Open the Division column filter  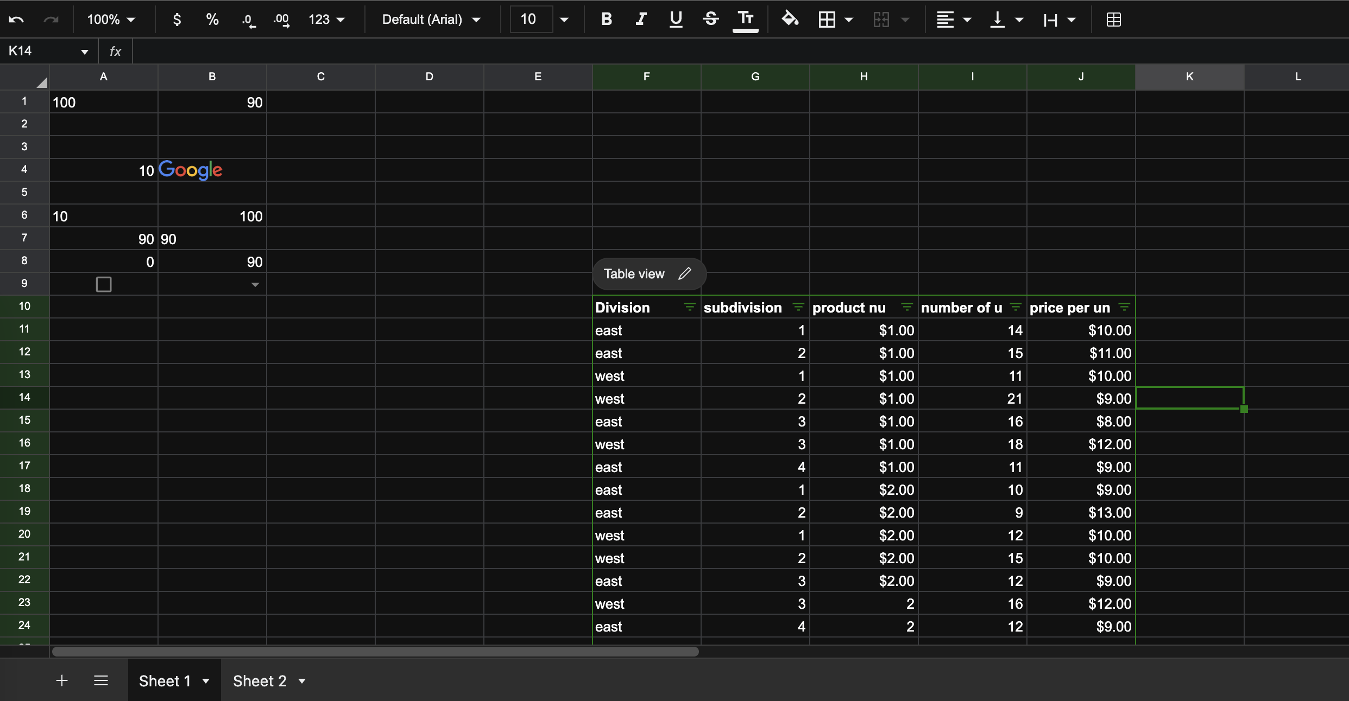[x=689, y=308]
